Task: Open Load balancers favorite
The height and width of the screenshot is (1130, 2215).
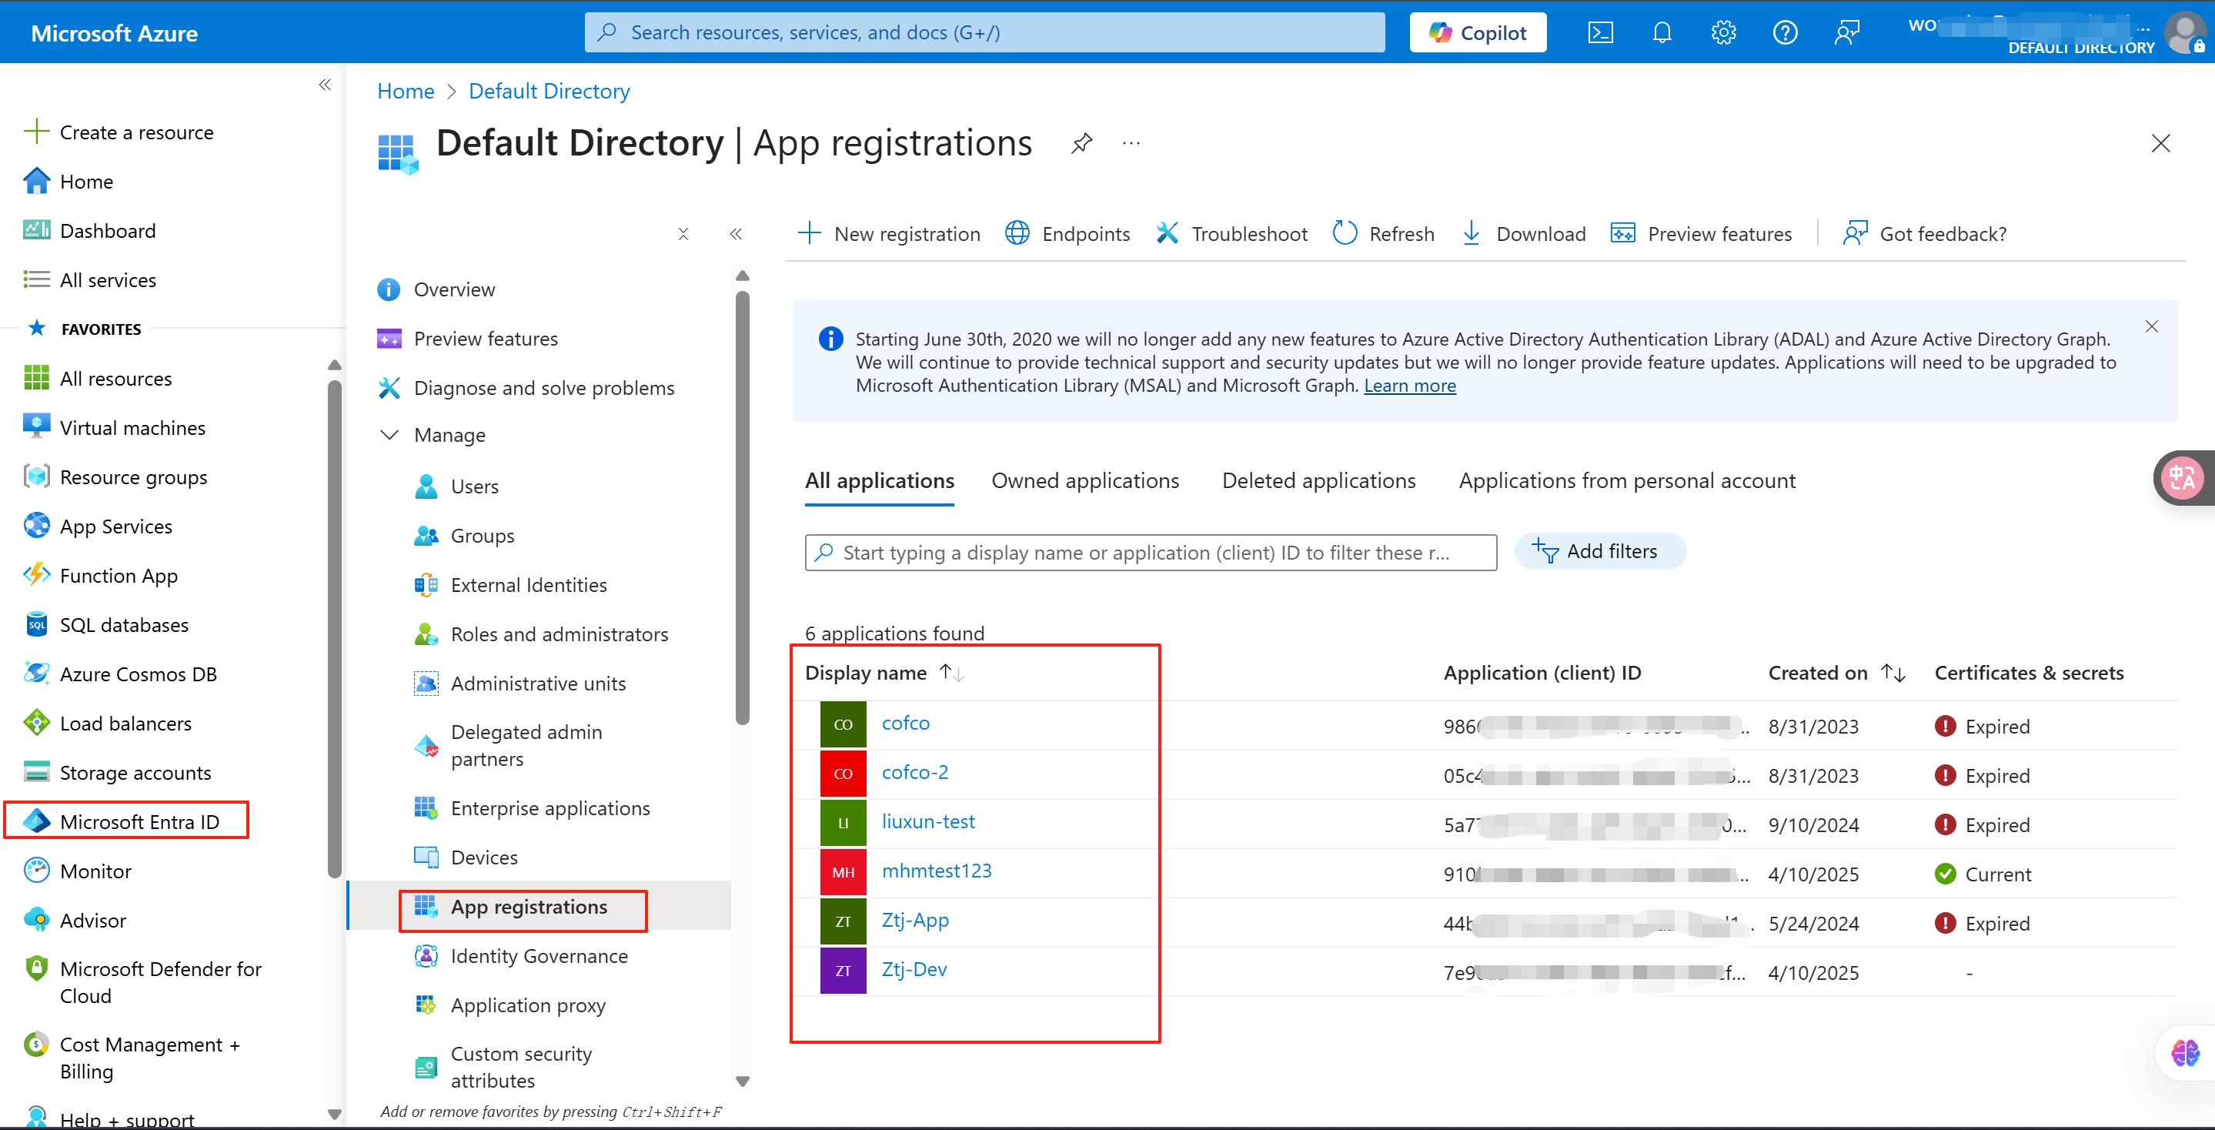Action: tap(108, 724)
